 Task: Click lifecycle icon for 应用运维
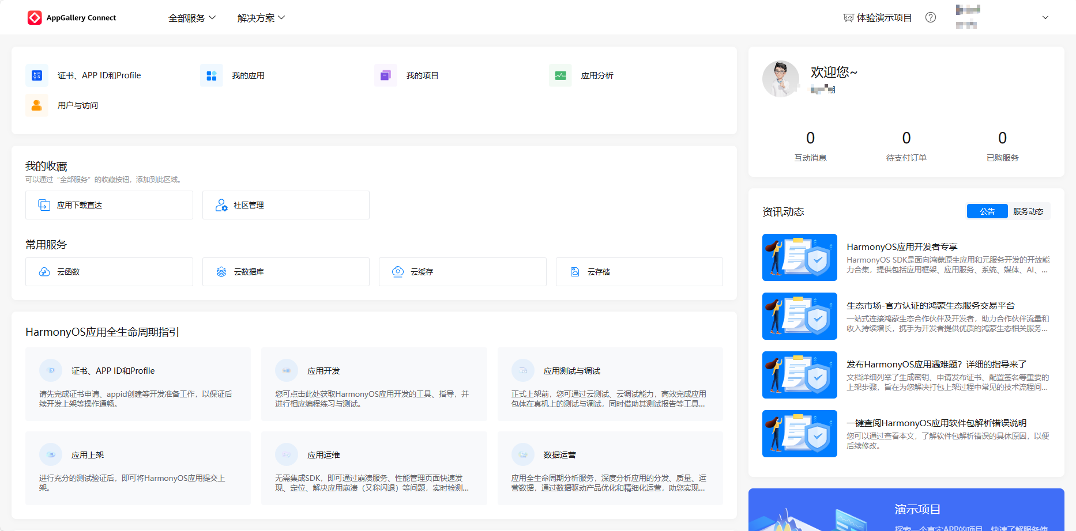pos(287,454)
